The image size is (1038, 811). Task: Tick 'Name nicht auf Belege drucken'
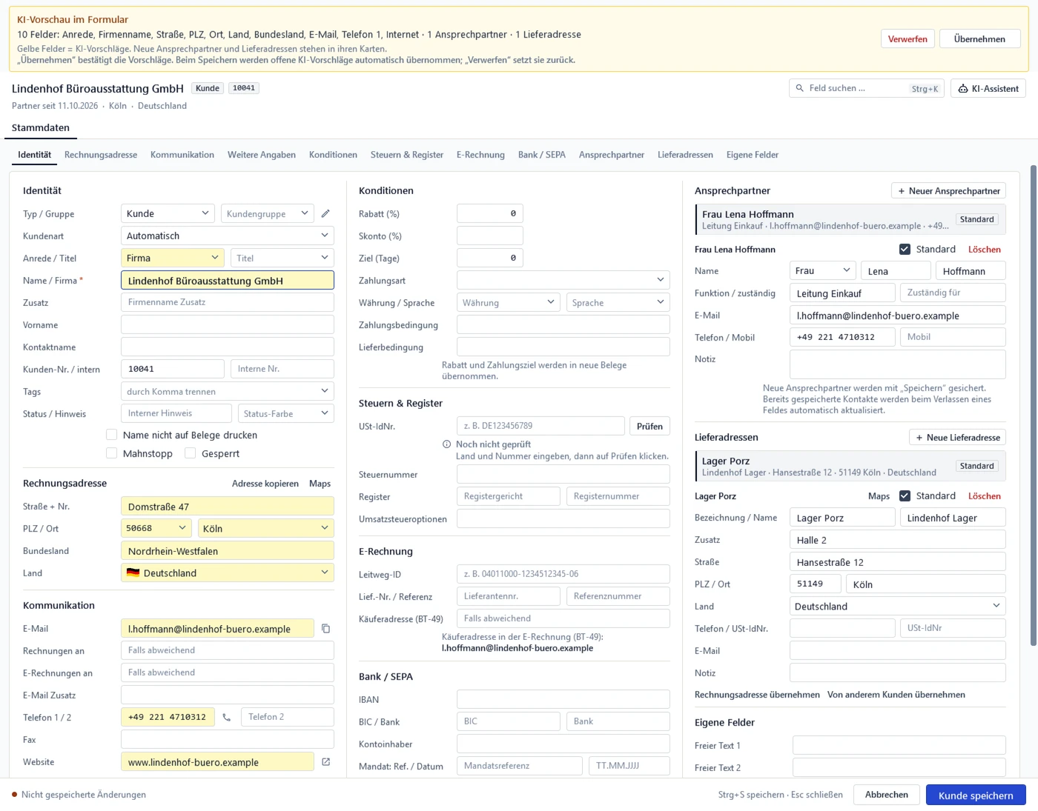[x=111, y=435]
